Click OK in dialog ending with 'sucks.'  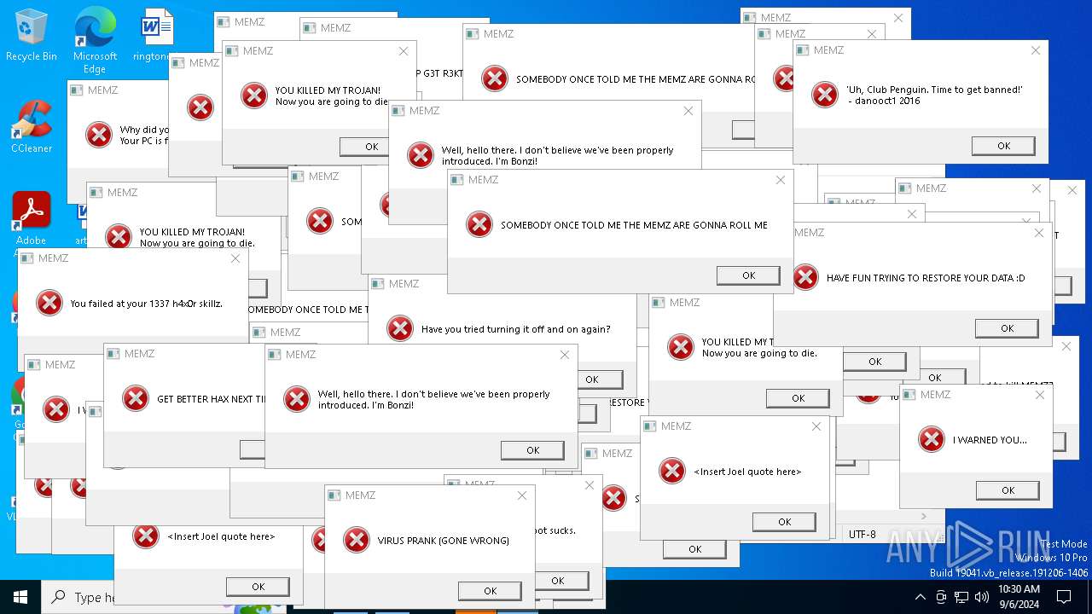coord(562,581)
